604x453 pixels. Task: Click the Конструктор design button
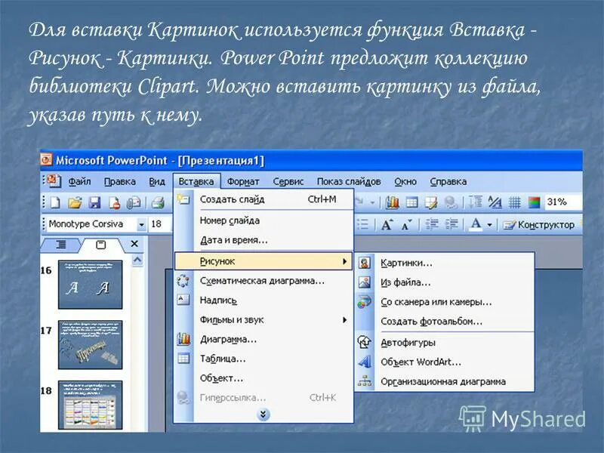pos(539,224)
